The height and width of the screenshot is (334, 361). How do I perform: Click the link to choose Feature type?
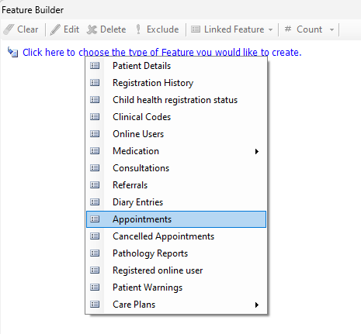(162, 52)
